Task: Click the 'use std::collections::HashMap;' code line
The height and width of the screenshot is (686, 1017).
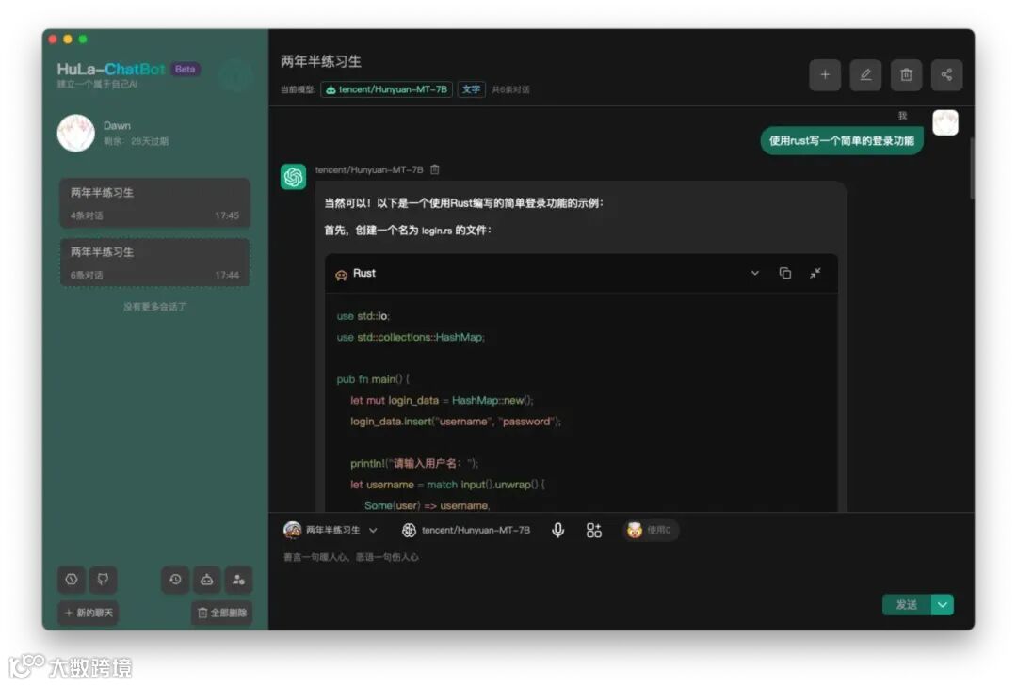Action: point(411,337)
